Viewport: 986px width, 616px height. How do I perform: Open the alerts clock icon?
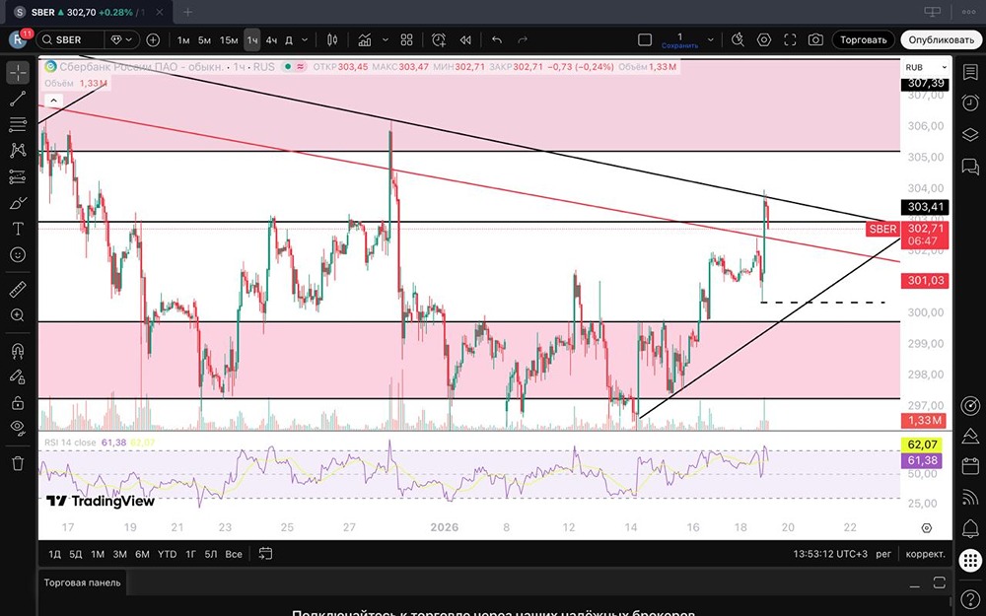[x=970, y=103]
